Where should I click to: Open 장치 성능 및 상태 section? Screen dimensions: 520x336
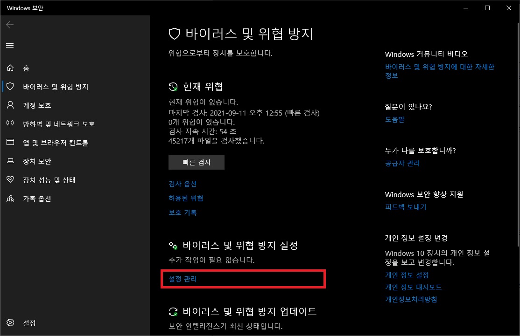[49, 180]
